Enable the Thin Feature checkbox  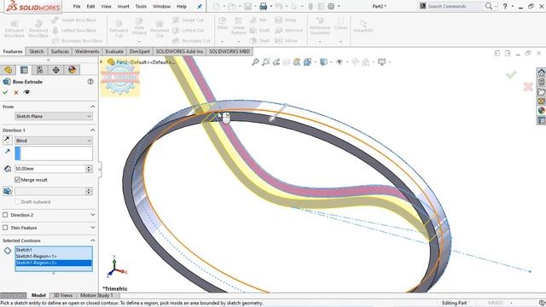5,228
